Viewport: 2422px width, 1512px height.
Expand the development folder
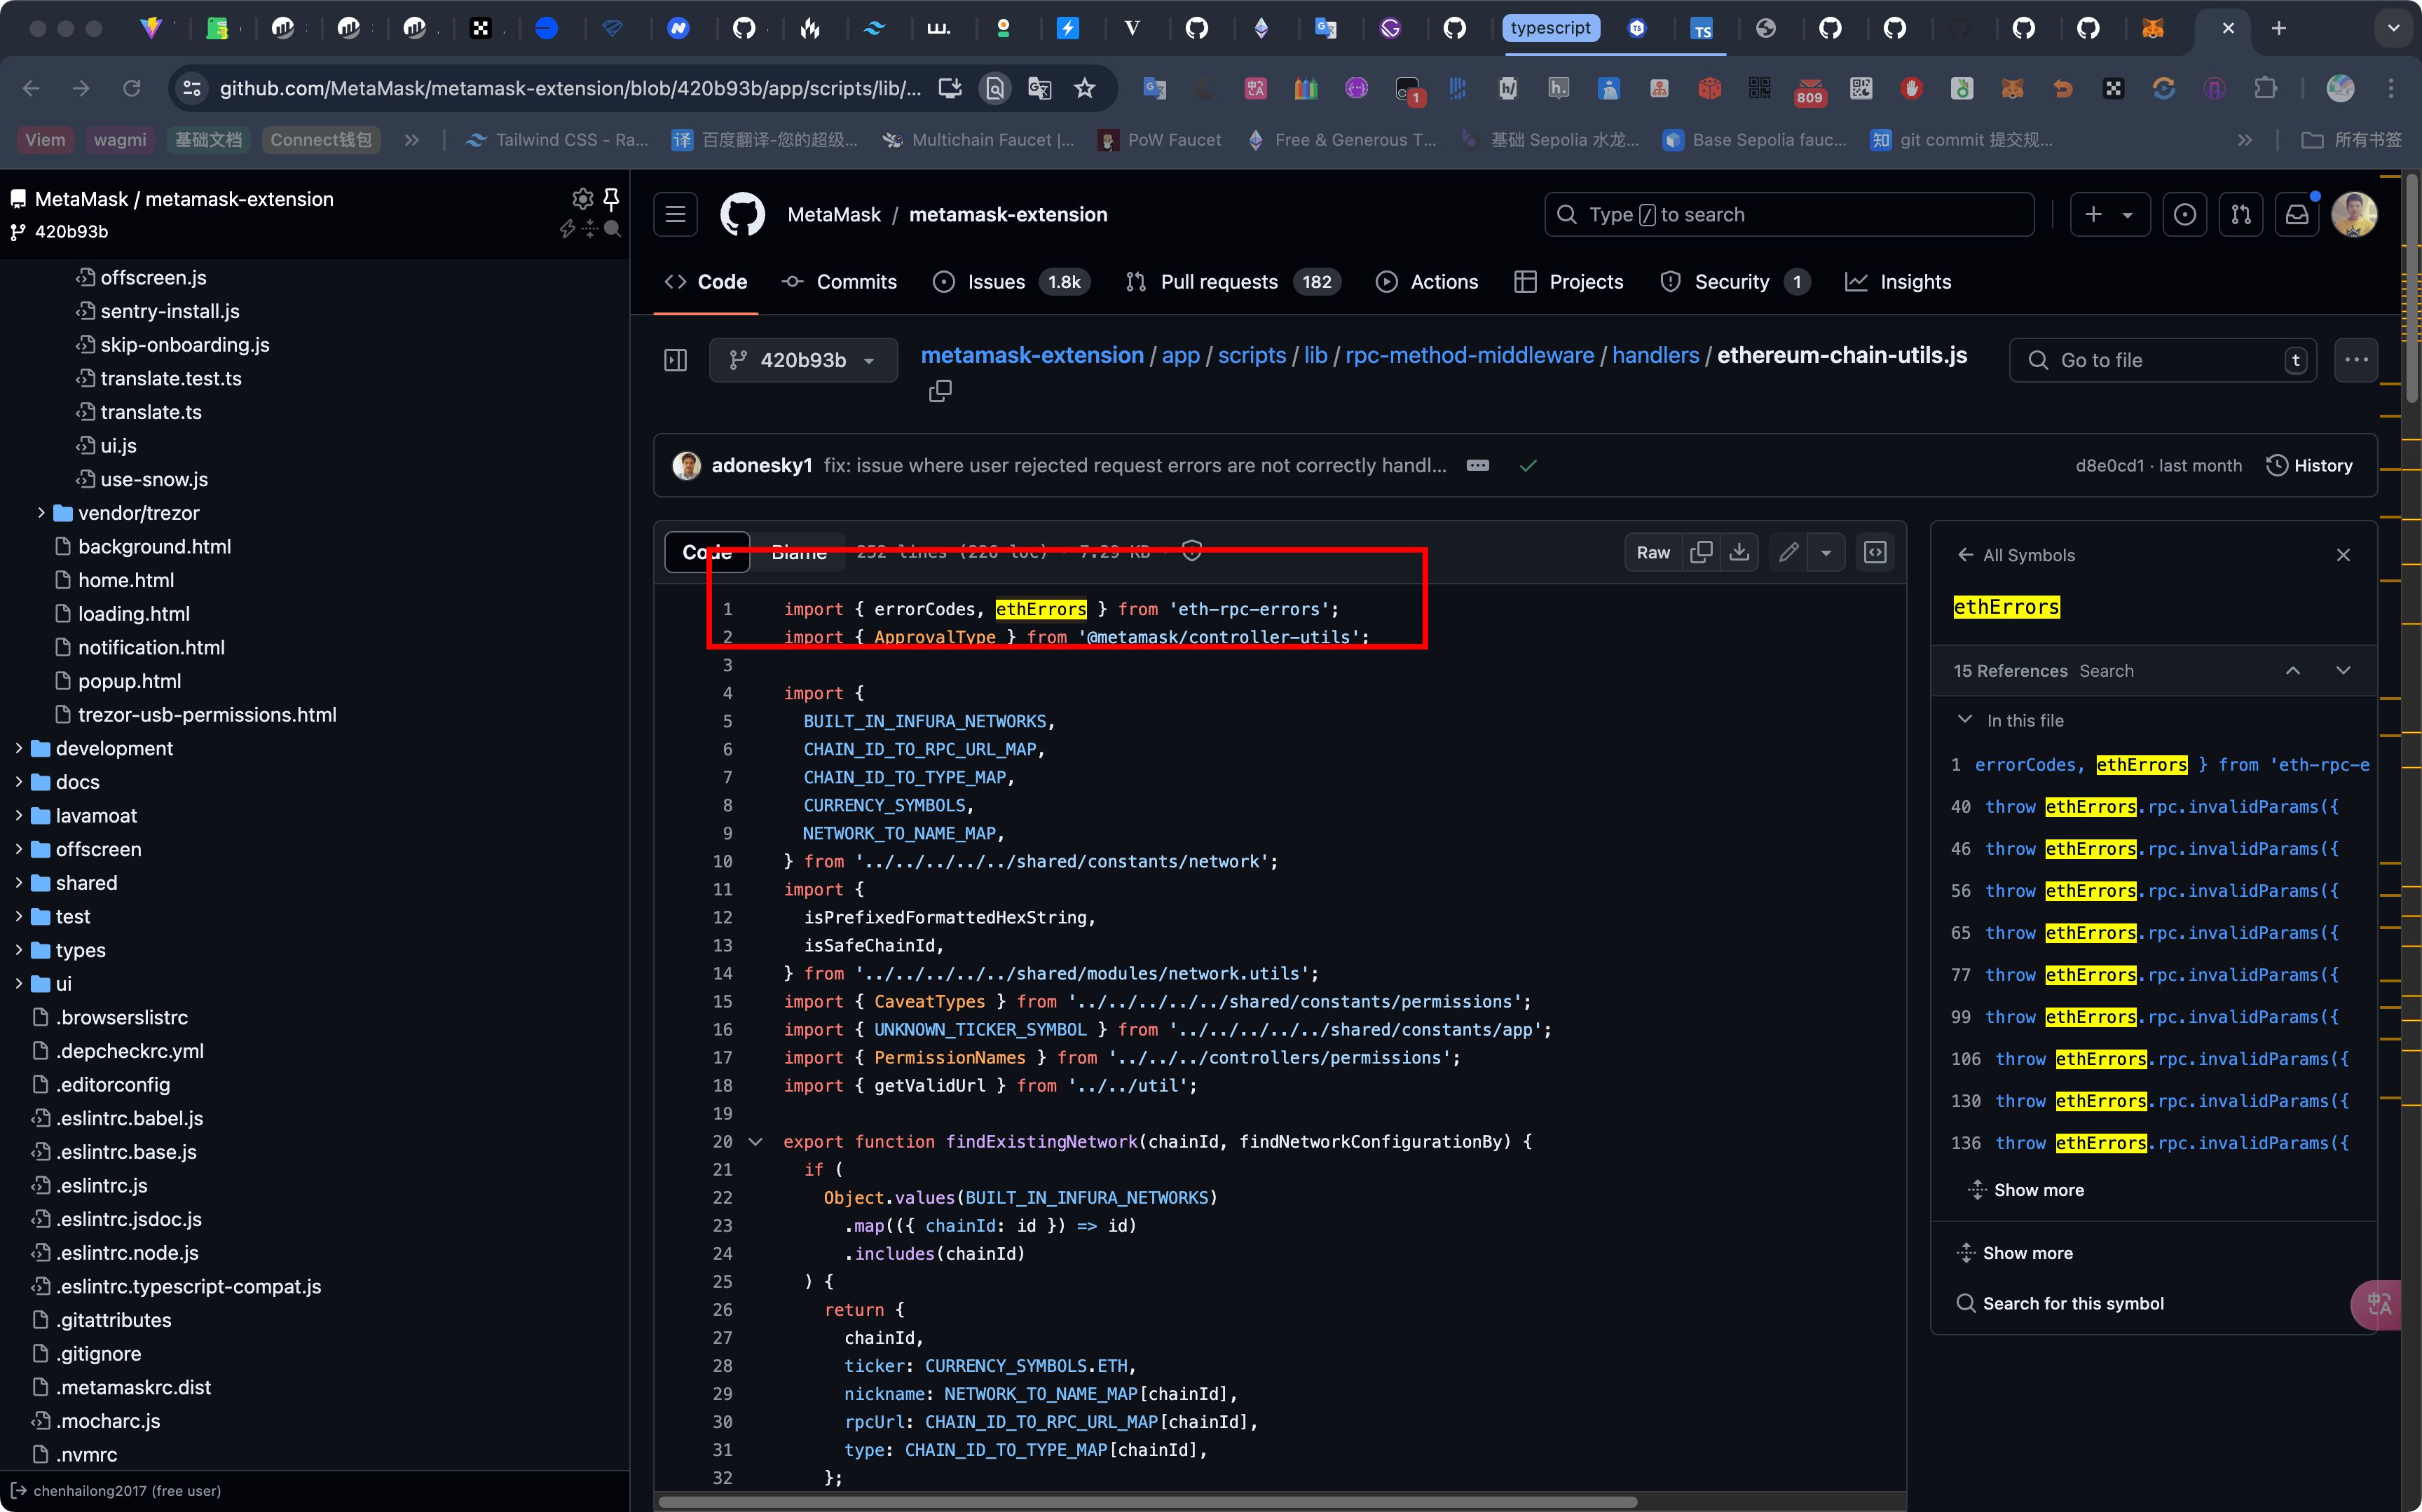tap(18, 748)
